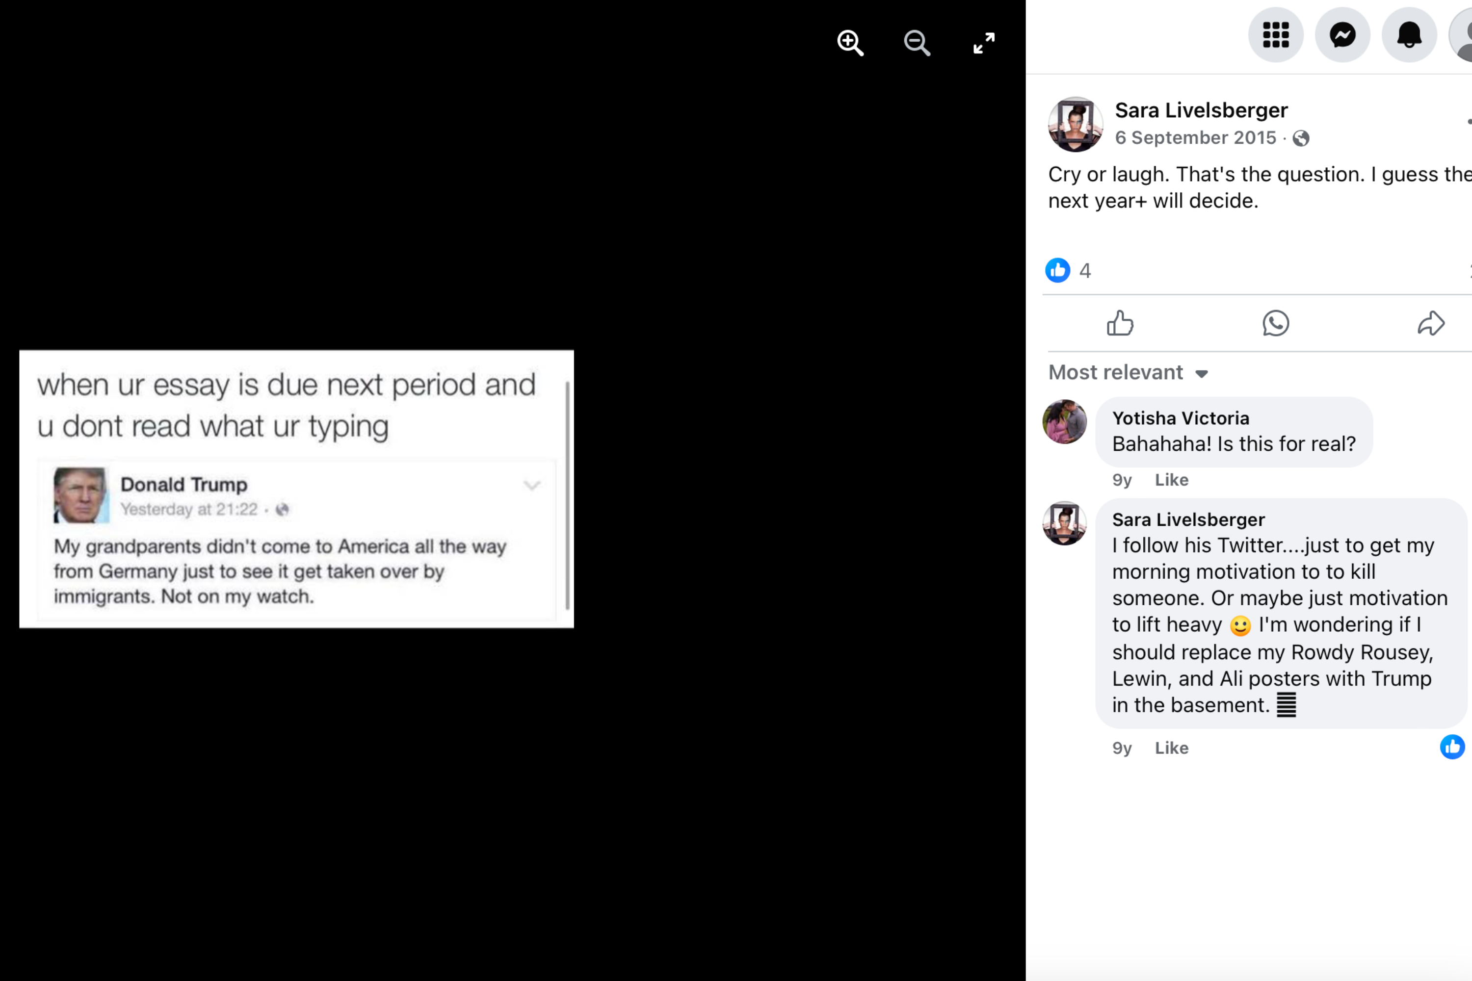Click Yotisha Victoria's profile picture
The height and width of the screenshot is (981, 1472).
coord(1065,422)
